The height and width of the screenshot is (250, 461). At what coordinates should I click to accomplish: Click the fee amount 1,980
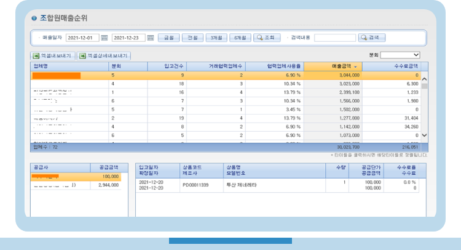[412, 101]
